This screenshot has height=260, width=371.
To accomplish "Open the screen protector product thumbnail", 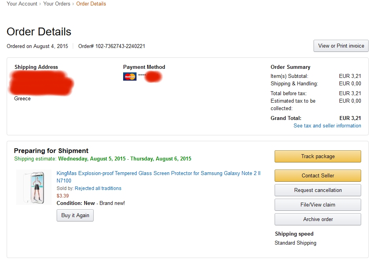I will tap(34, 187).
